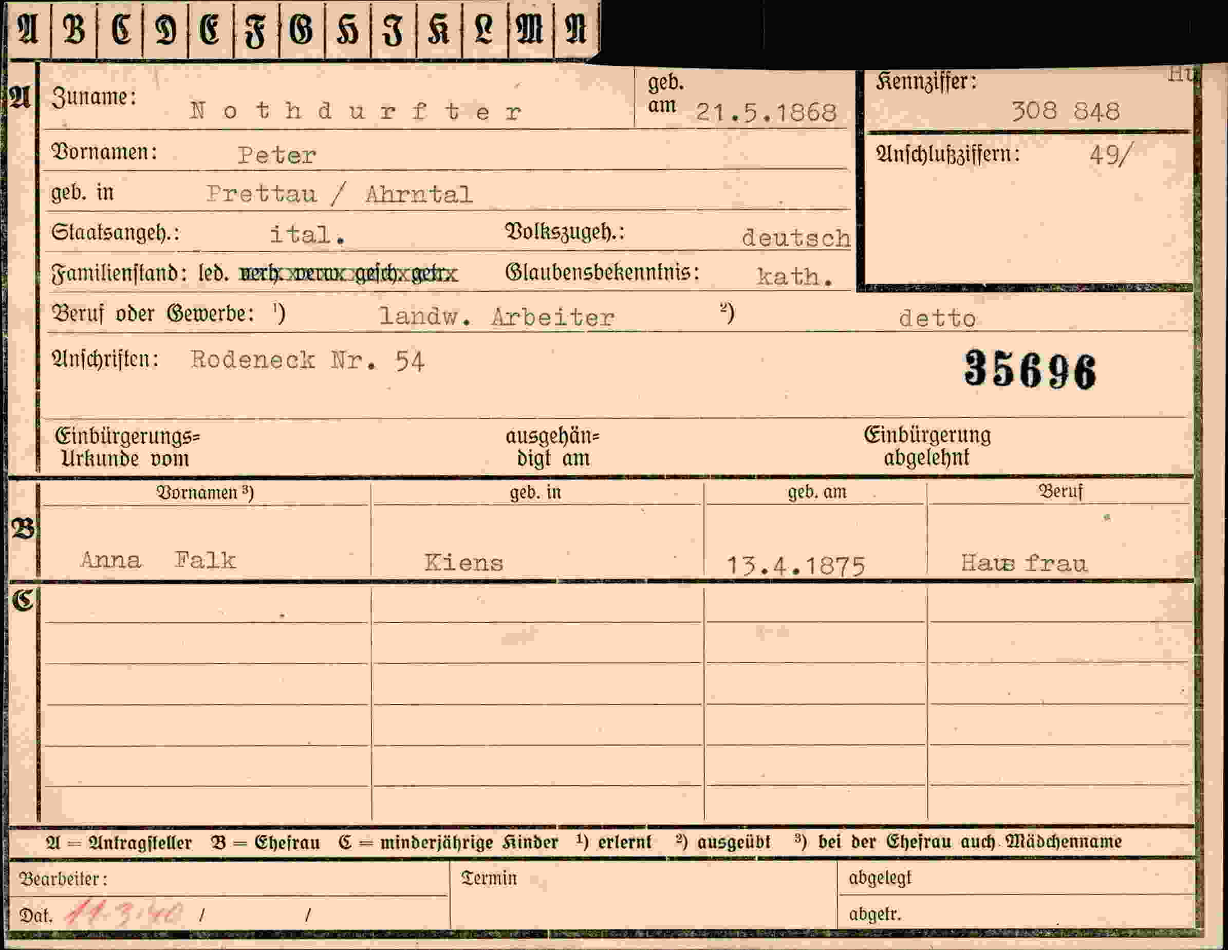This screenshot has width=1228, height=950.
Task: Click the Termin label
Action: pos(489,878)
